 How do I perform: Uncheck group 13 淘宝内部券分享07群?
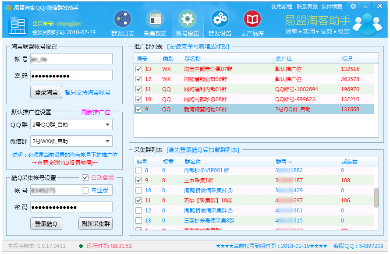[x=138, y=68]
